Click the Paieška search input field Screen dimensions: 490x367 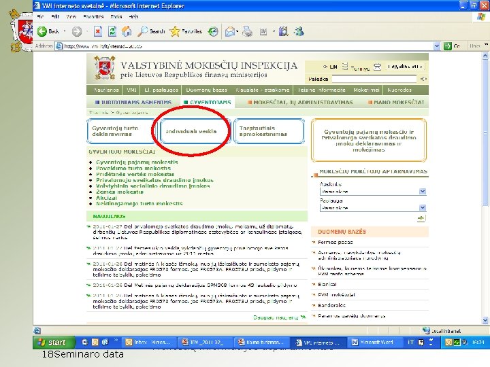click(x=374, y=79)
